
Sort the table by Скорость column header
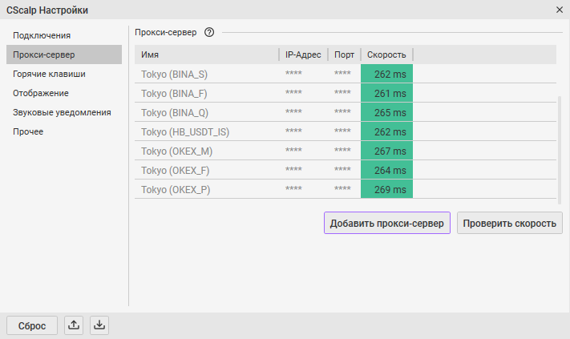coord(386,54)
